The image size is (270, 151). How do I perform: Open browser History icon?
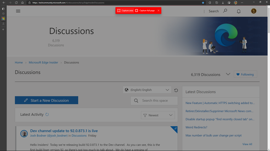point(216,3)
